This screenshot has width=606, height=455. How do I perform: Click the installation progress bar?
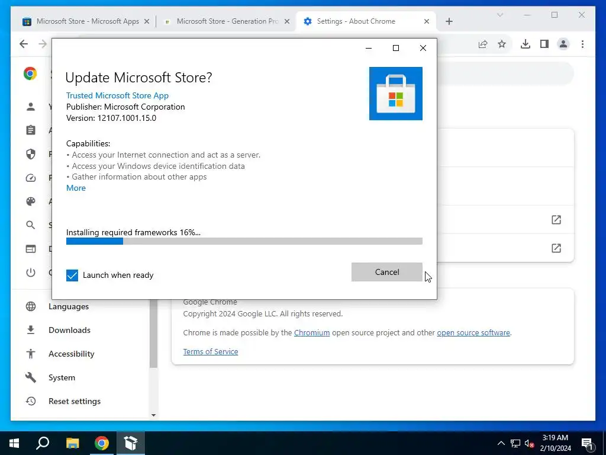pyautogui.click(x=244, y=242)
